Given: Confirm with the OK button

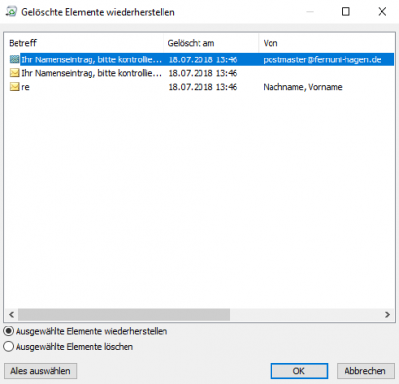Looking at the screenshot, I should (299, 371).
